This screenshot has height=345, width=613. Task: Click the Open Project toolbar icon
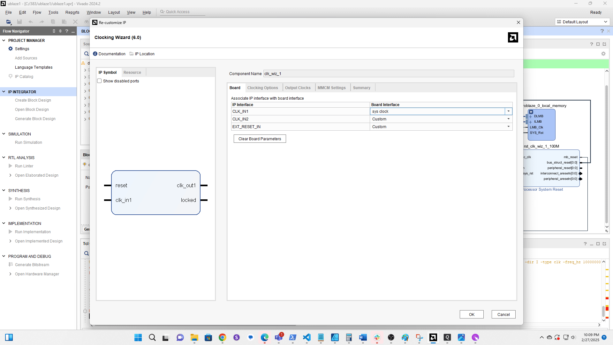(x=9, y=22)
